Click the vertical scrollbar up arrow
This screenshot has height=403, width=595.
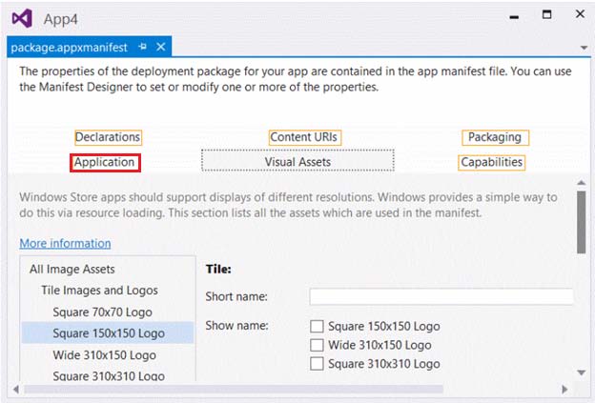pyautogui.click(x=582, y=183)
